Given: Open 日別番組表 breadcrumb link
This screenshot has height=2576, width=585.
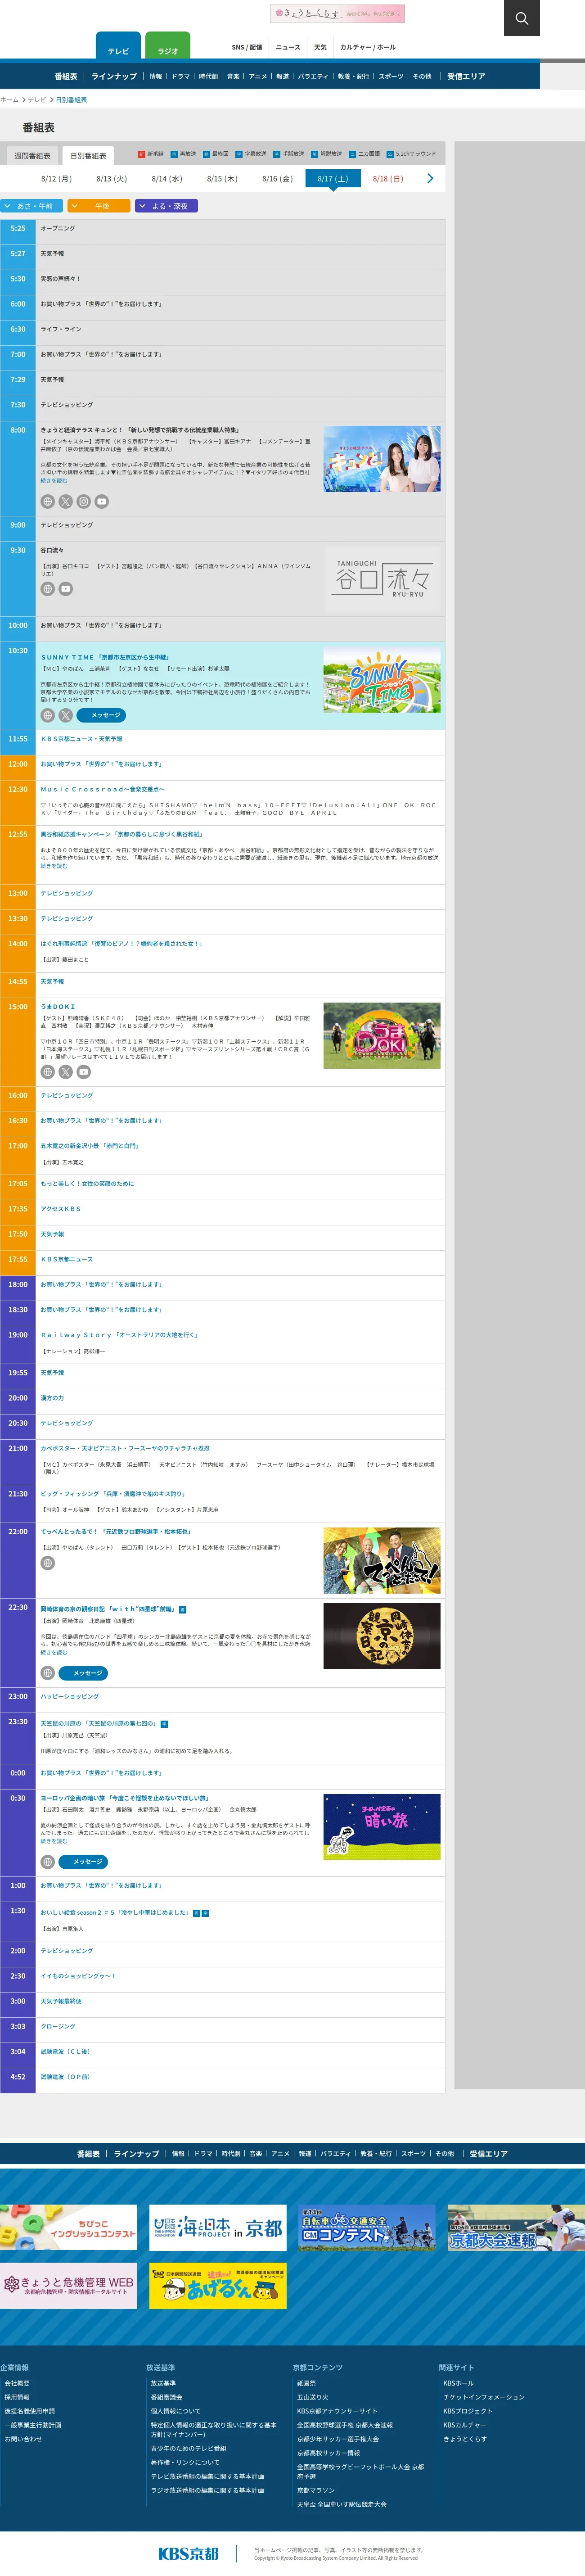Looking at the screenshot, I should coord(71,100).
